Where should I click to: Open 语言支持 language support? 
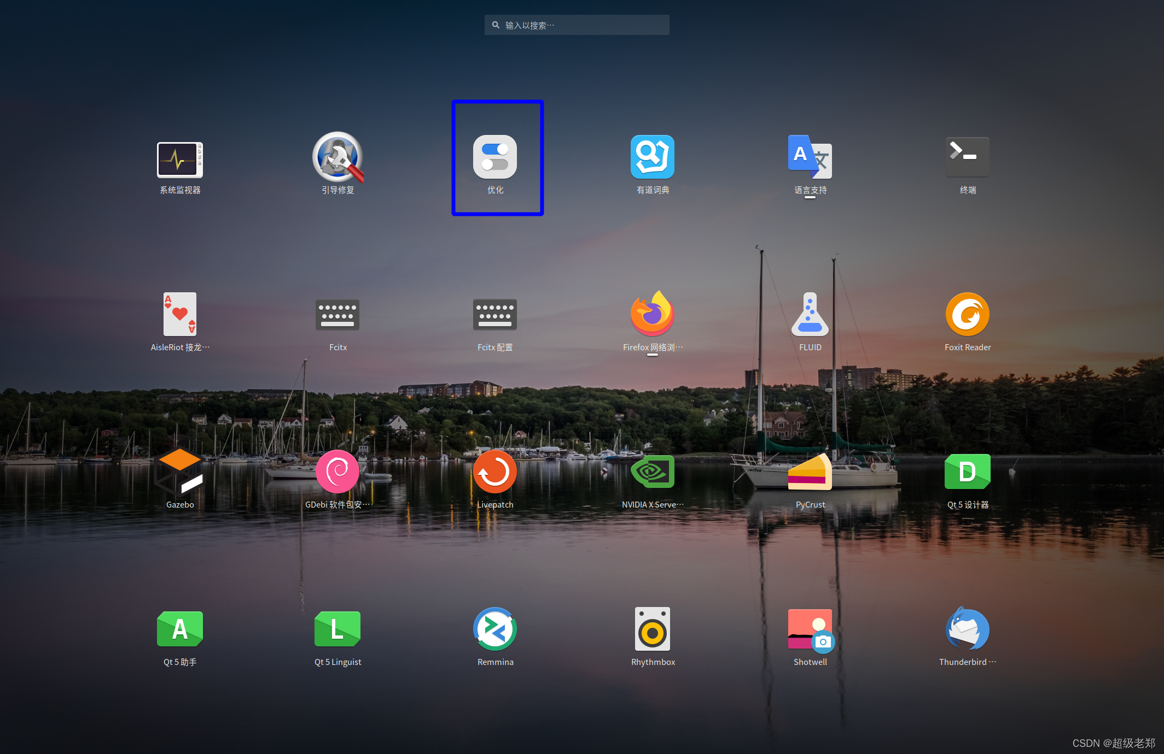tap(810, 157)
